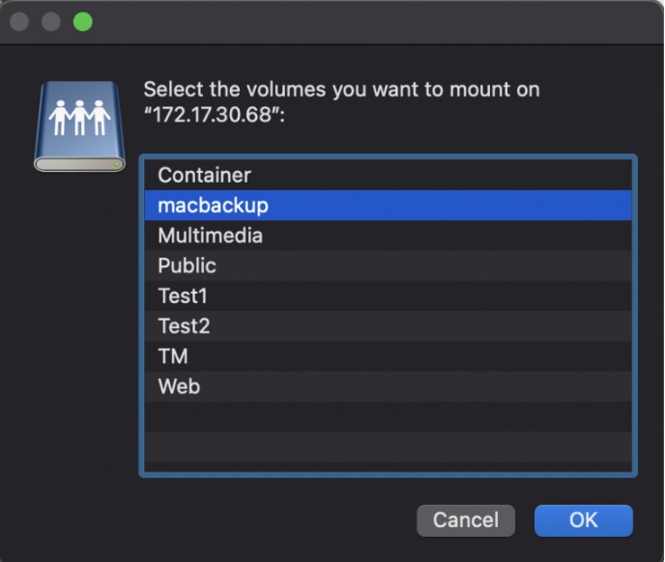Click the dimmed minimize window button
Image resolution: width=665 pixels, height=562 pixels.
coord(52,21)
